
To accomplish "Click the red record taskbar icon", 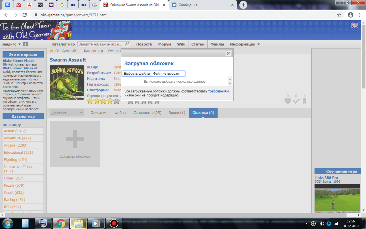I will pyautogui.click(x=114, y=223).
